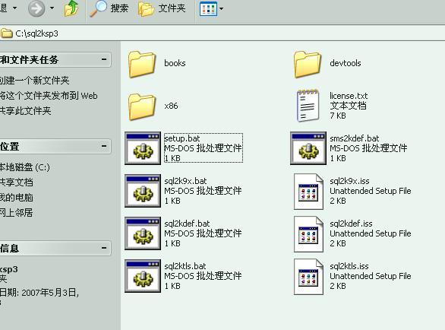Select the sql2kdef.bat batch file icon
This screenshot has height=330, width=445.
(x=143, y=233)
